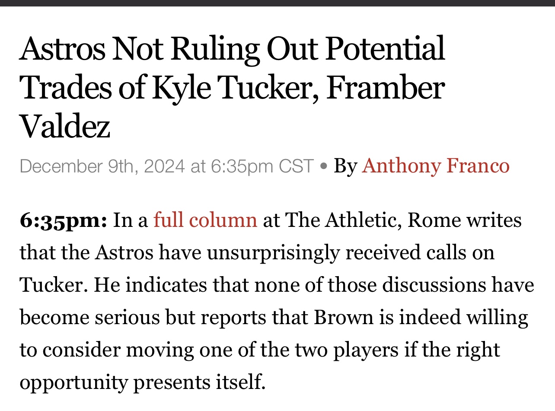
Task: Click the bold 6:35pm update timestamp
Action: (64, 220)
